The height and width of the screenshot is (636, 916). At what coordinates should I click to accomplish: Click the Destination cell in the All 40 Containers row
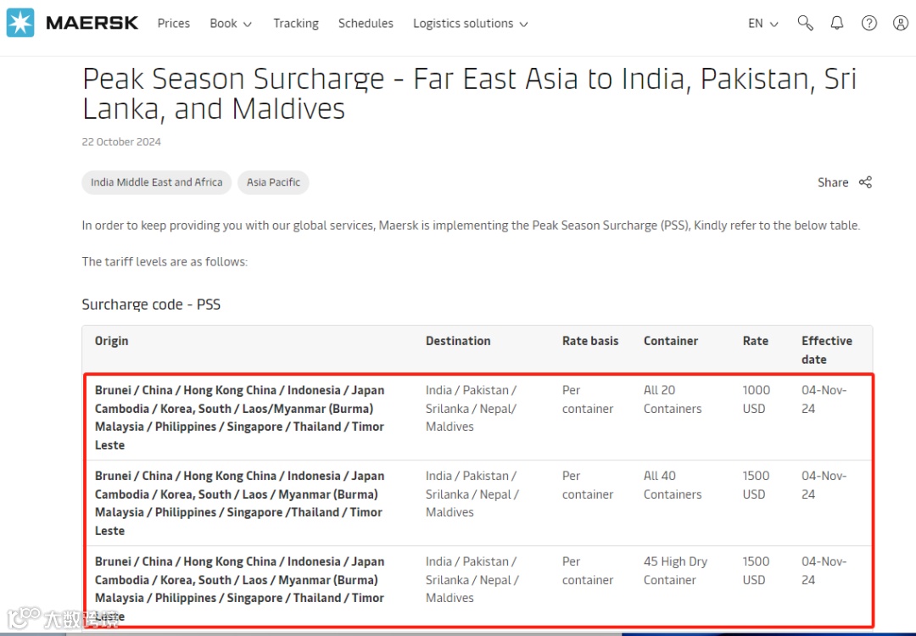(472, 494)
